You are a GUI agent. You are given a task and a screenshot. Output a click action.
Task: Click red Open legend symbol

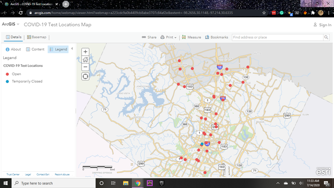pyautogui.click(x=7, y=74)
